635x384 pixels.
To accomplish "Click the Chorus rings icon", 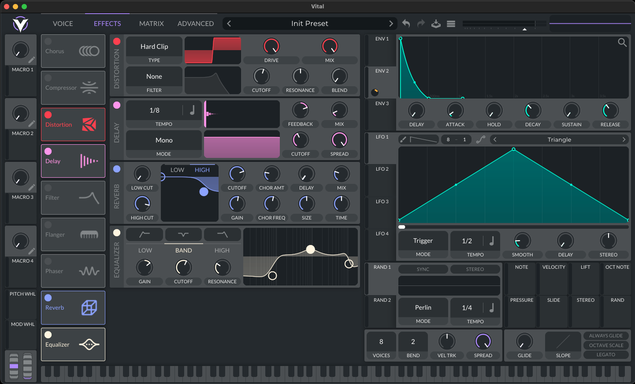I will tap(89, 51).
